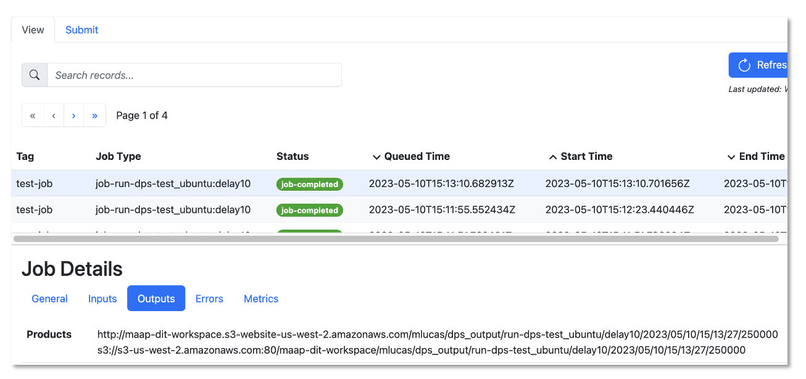Open the Errors job details tab
Screen dimensions: 806x379
click(209, 299)
